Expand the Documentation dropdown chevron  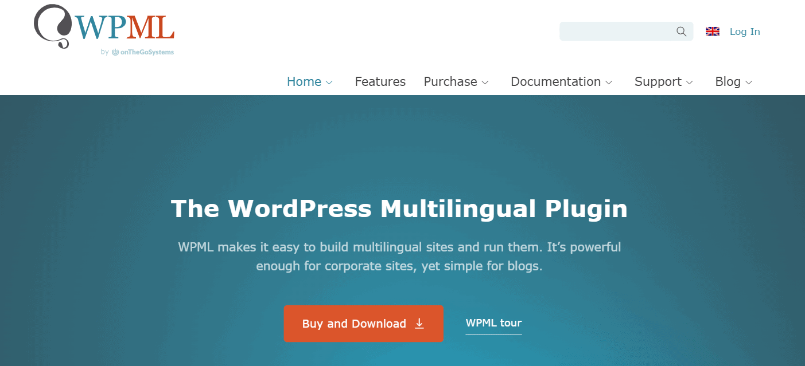609,82
